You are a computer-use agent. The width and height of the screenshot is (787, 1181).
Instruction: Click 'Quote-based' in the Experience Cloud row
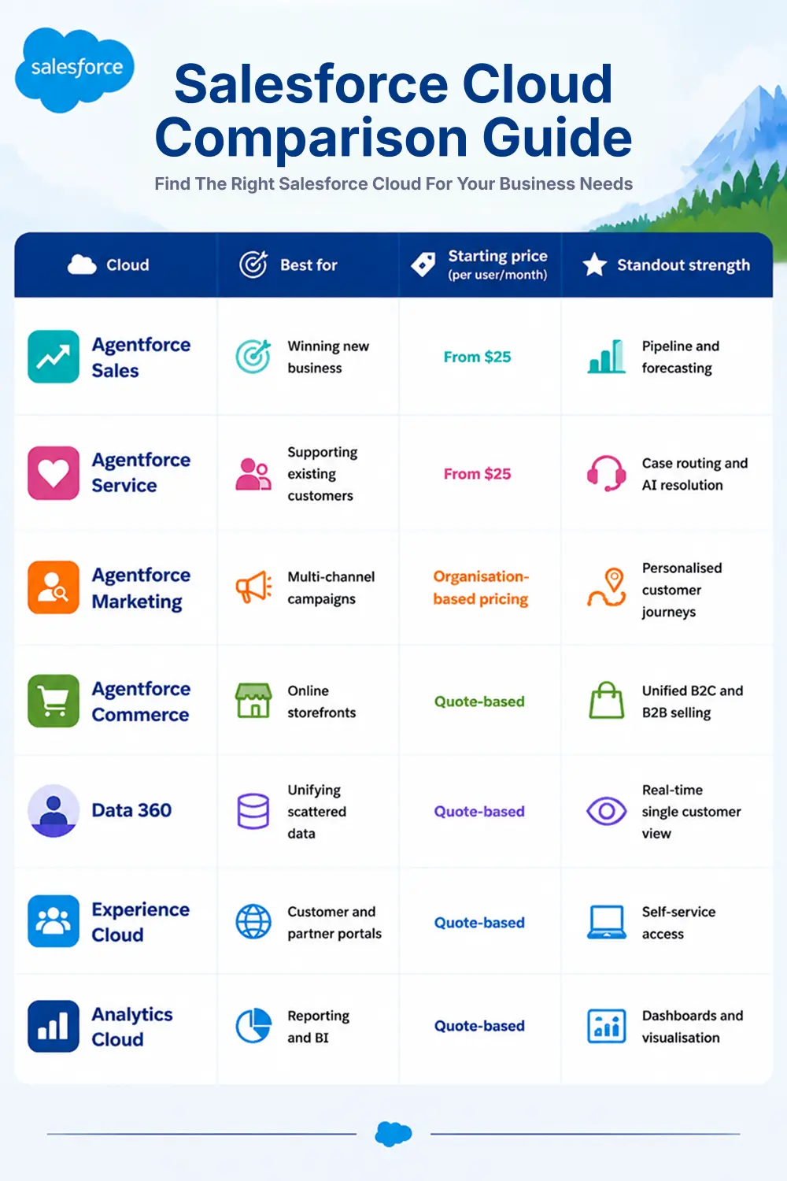pyautogui.click(x=479, y=923)
